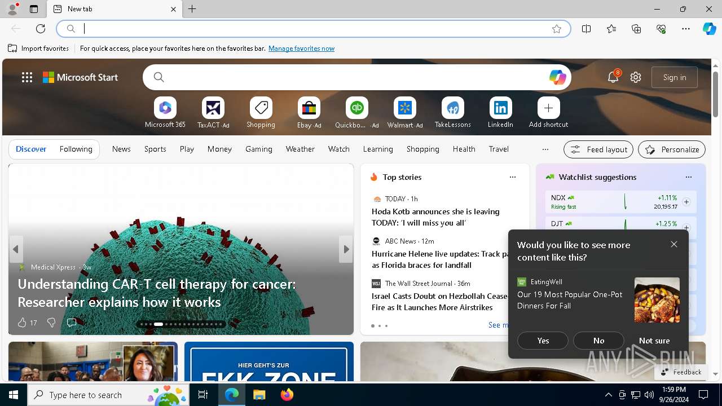Open EatingWell one-pot dinners thumbnail
Image resolution: width=722 pixels, height=406 pixels.
657,300
